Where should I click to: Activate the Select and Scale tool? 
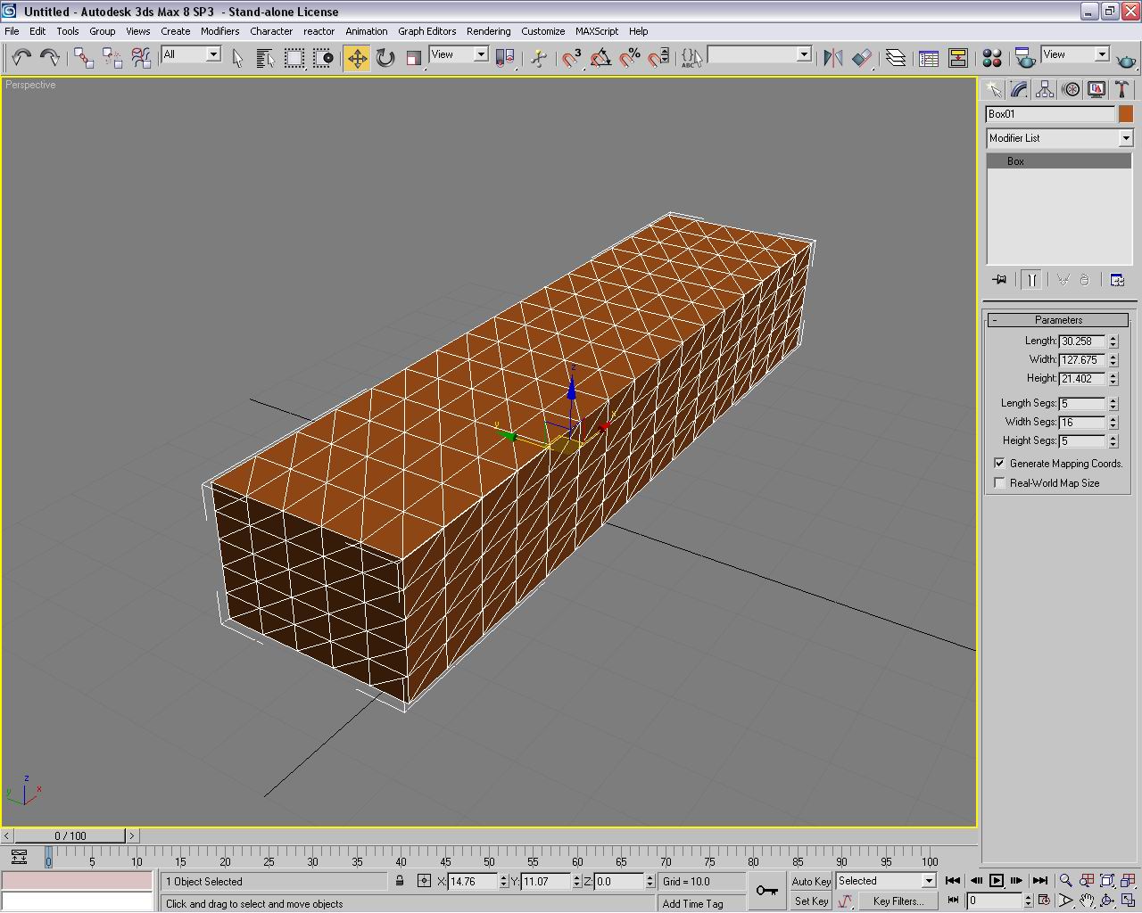point(414,58)
